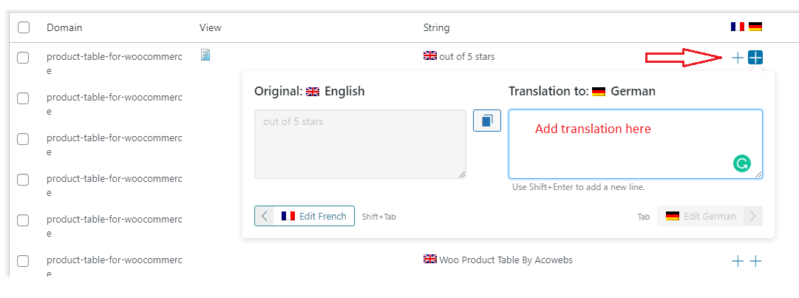The height and width of the screenshot is (298, 799).
Task: Click the highlighted German plus icon in first row
Action: [x=755, y=58]
